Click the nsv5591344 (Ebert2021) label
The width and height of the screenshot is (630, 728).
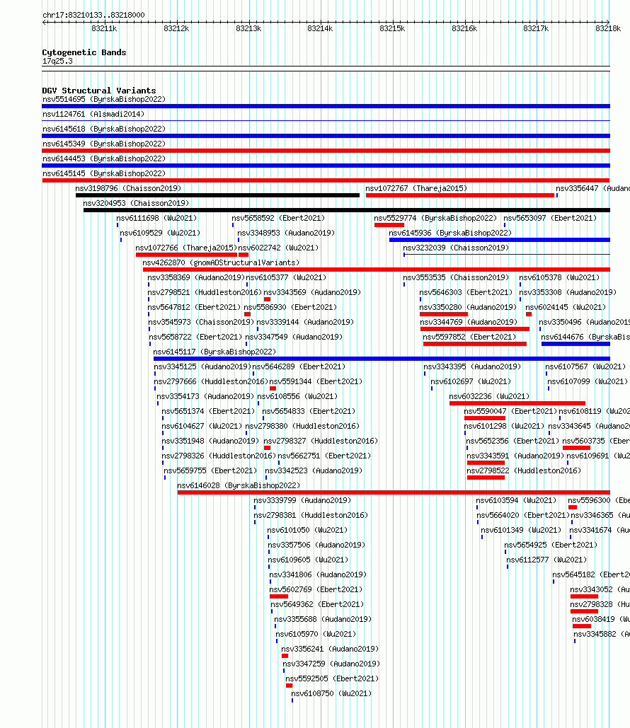pyautogui.click(x=316, y=381)
